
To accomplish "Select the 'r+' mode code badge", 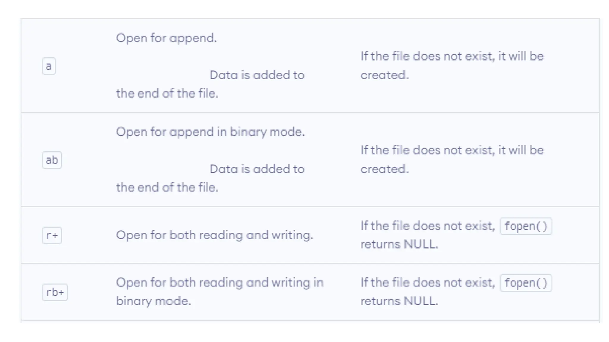I will point(52,235).
